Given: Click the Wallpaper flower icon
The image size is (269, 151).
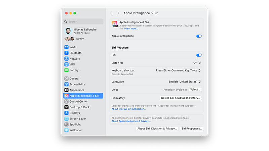Looking at the screenshot, I should 66,130.
